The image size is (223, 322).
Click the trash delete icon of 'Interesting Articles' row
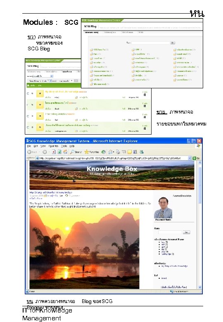pyautogui.click(x=145, y=117)
